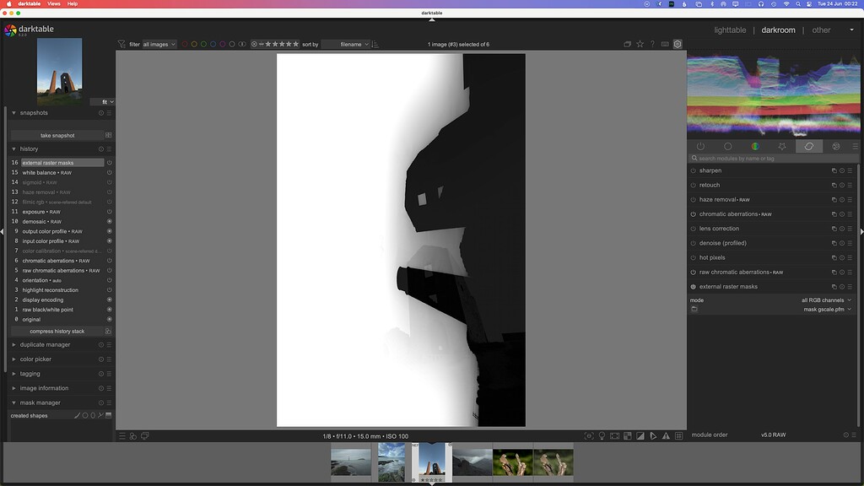Select the seascape thumbnail in the filmstrip
864x486 pixels.
(x=351, y=462)
